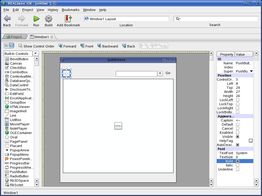Screen dimensions: 262x196
Task: Click the Value column header
Action: click(x=244, y=54)
